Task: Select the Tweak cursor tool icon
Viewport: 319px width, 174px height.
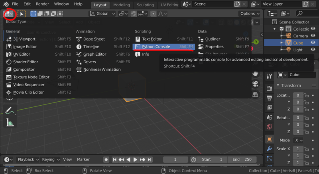Action: (x=22, y=14)
